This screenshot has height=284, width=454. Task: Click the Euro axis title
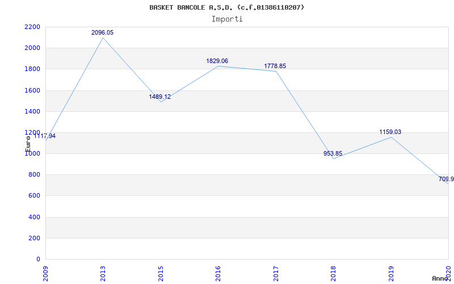click(x=28, y=144)
